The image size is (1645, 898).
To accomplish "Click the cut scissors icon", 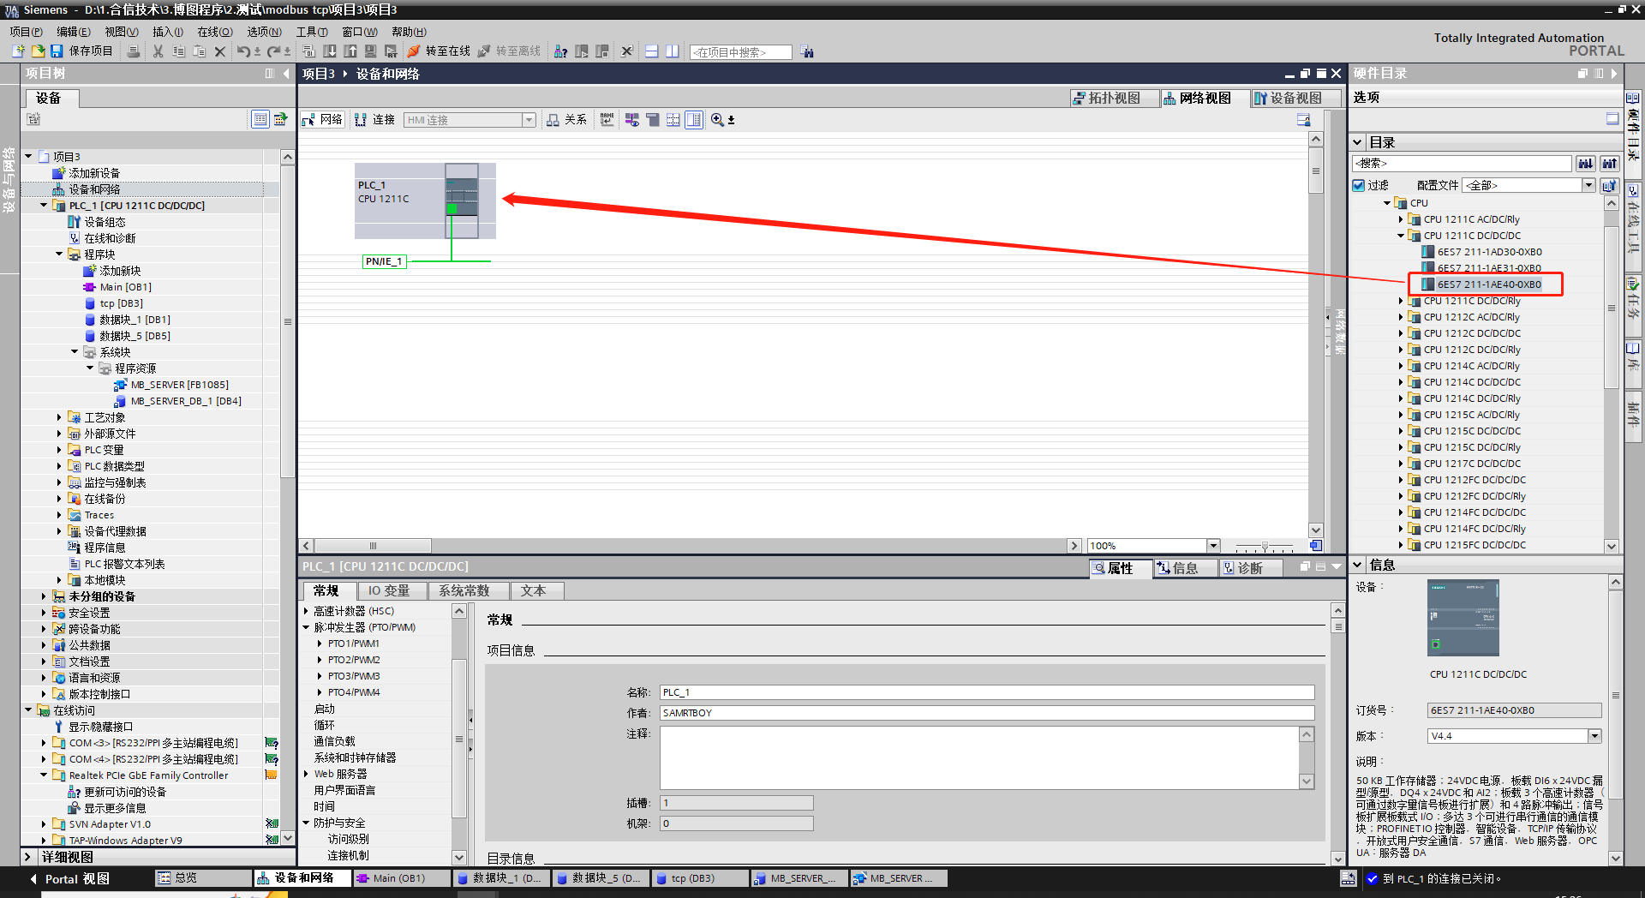I will click(x=158, y=51).
